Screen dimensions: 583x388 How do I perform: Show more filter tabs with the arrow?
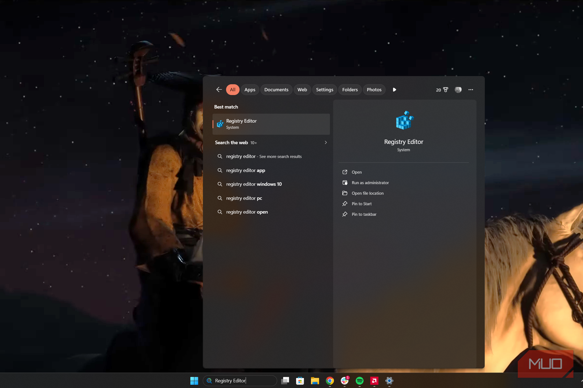[x=394, y=90]
